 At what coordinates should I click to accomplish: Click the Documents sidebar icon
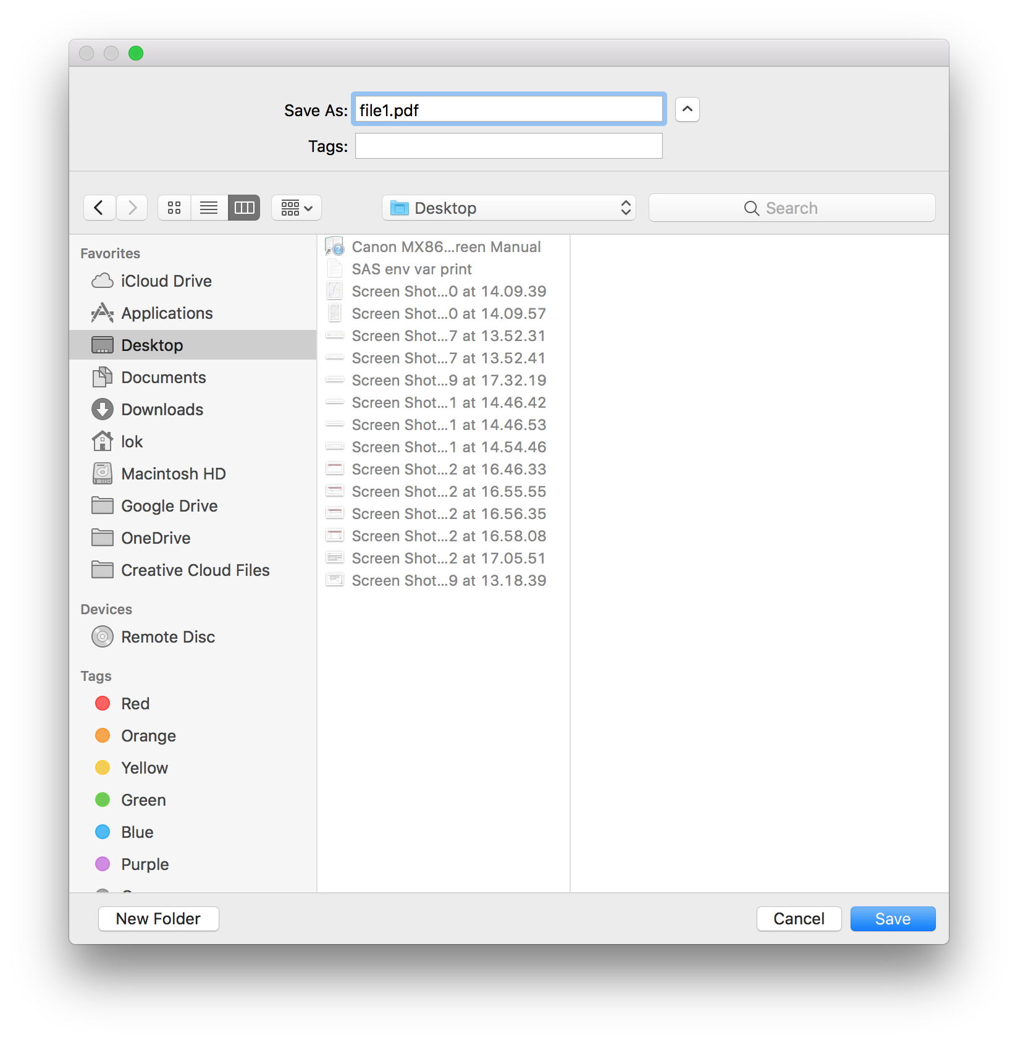point(103,378)
